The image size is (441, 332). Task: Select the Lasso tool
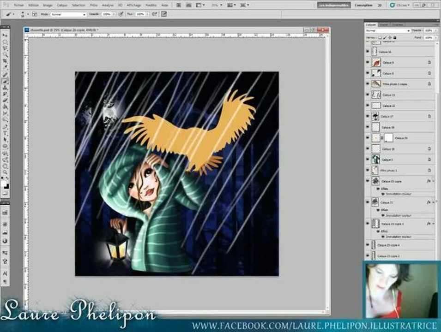tap(5, 48)
